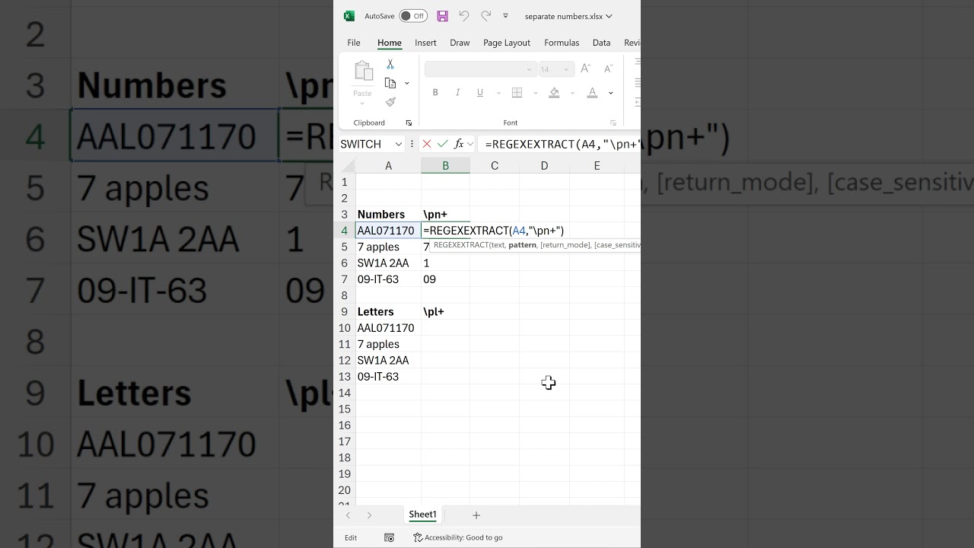Switch to the Data tab
Image resolution: width=974 pixels, height=548 pixels.
601,43
